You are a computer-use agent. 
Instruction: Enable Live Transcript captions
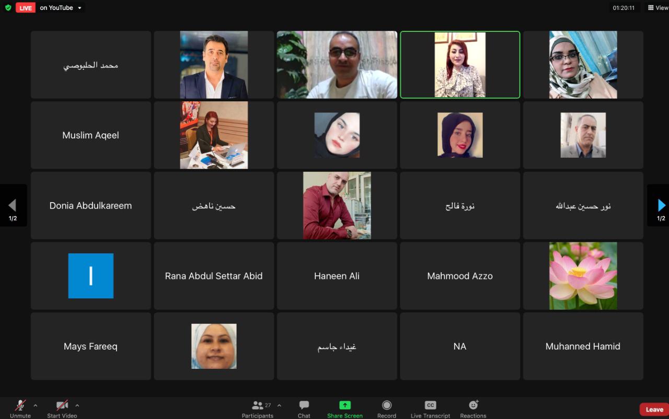point(430,405)
